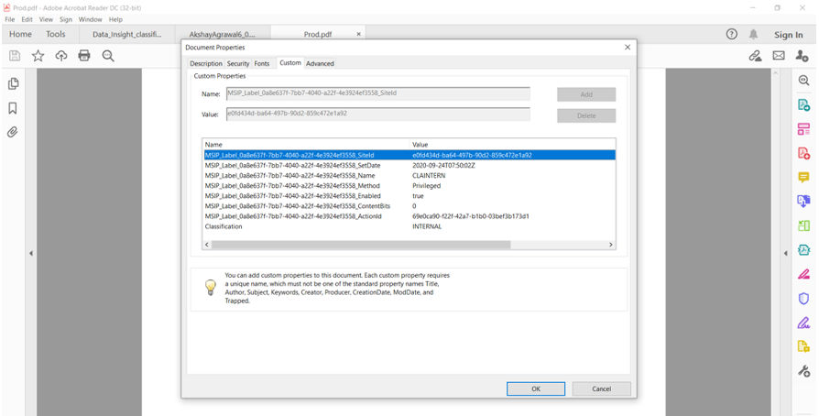The image size is (819, 416).
Task: Click the Name input field
Action: click(x=378, y=93)
